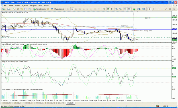Screen dimensions: 178x108
Task: Expand the Periods dropdown arrow
Action: 140,9
